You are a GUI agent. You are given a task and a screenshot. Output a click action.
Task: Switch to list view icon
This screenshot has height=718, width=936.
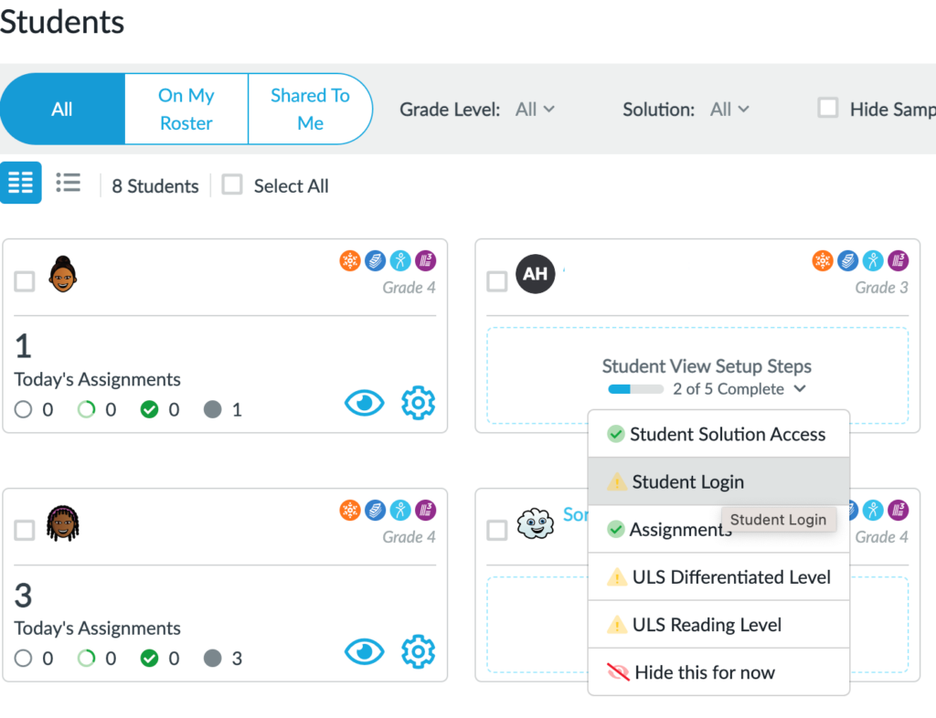pyautogui.click(x=69, y=184)
